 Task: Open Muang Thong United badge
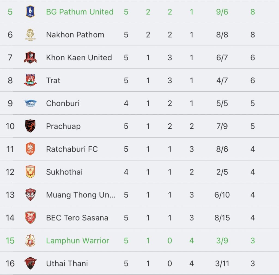[30, 194]
